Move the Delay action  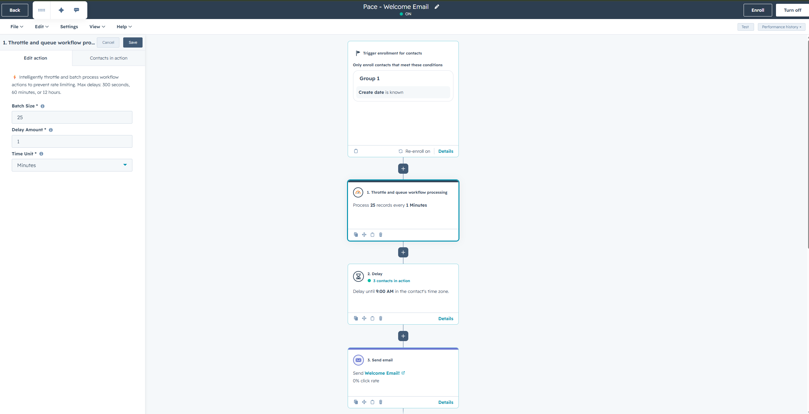(x=364, y=318)
